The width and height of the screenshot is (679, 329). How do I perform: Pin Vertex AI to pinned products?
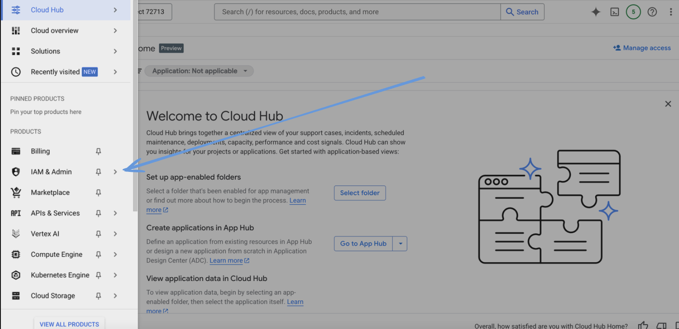coord(99,234)
